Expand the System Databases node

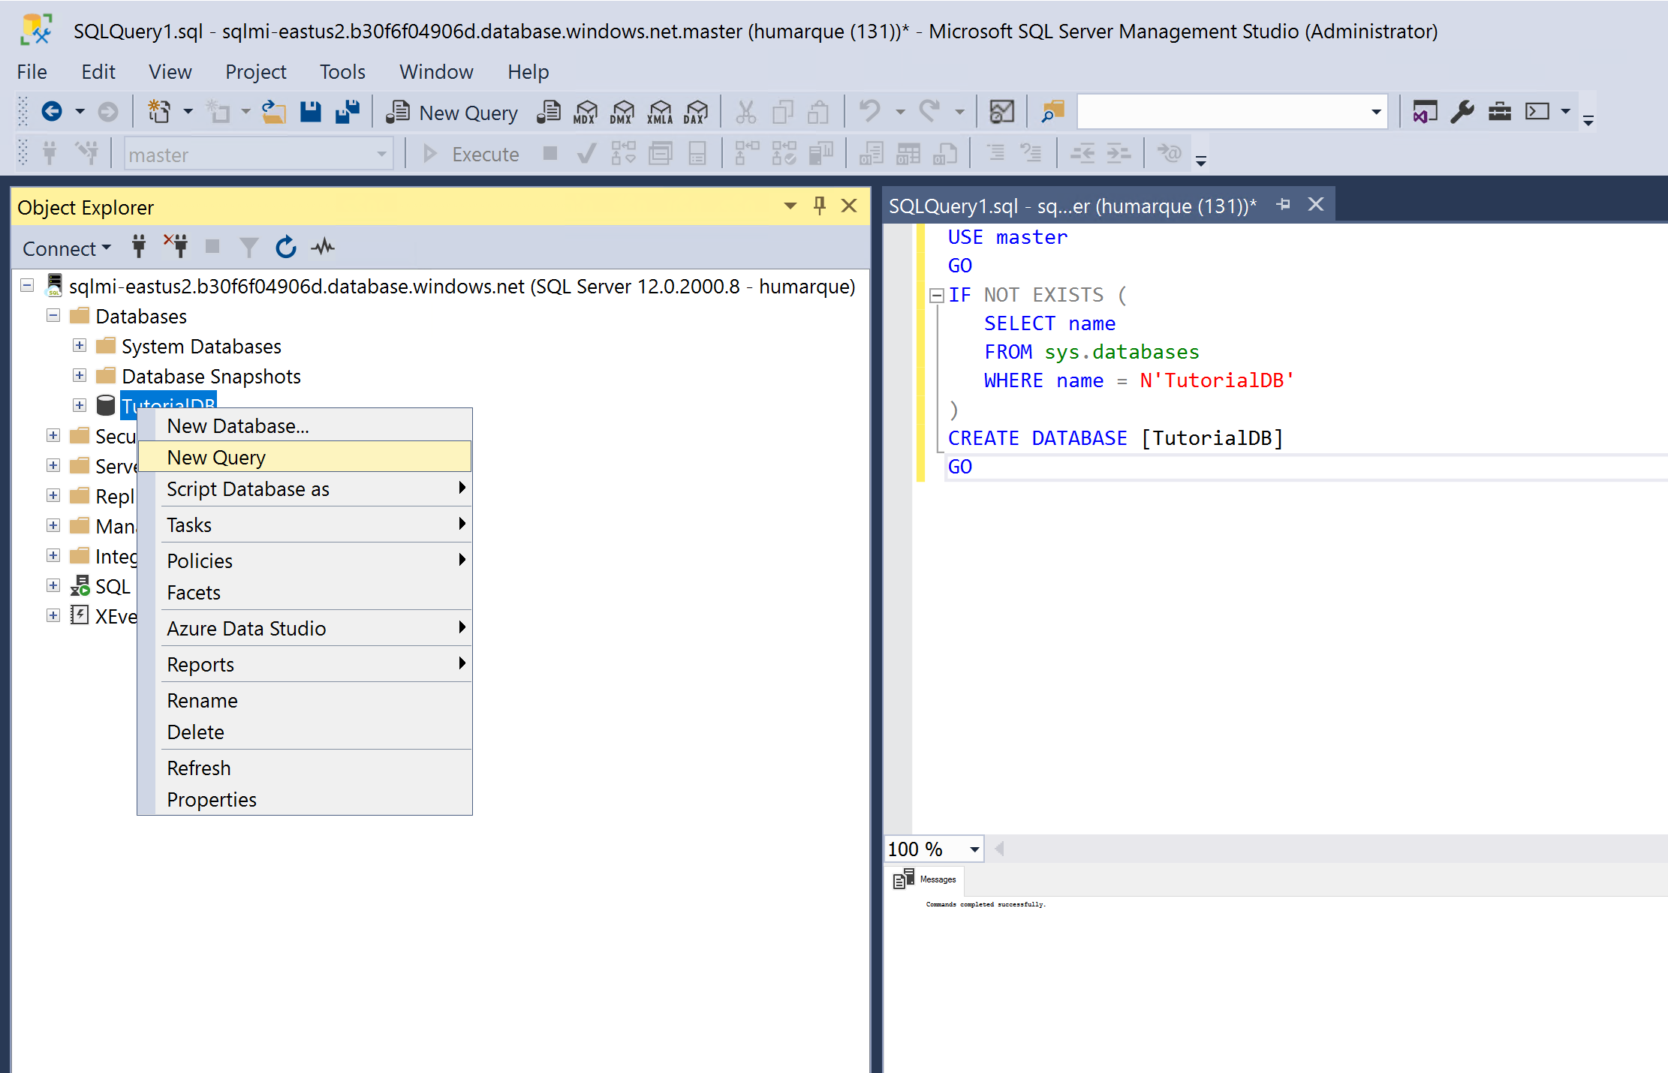point(80,346)
